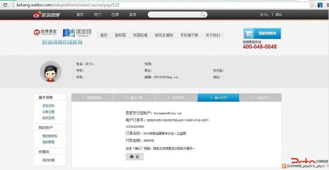The width and height of the screenshot is (329, 170).
Task: Select the hotline number 400-048-0048
Action: tap(260, 47)
